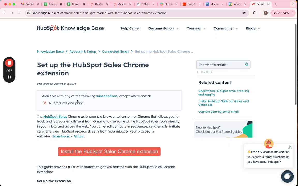298x186 pixels.
Task: Type in the Search this article field
Action: (x=220, y=65)
